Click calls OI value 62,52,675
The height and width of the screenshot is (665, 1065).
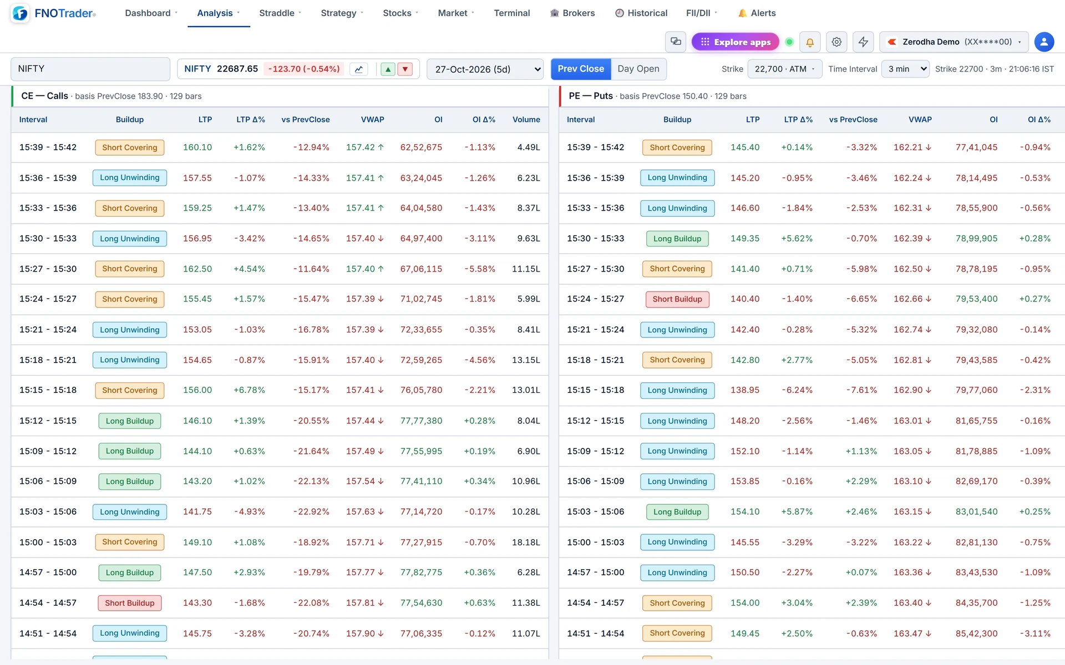(x=421, y=147)
